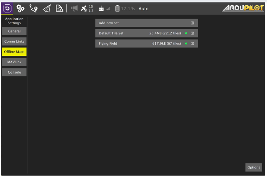Select the Comm Links tab
Viewport: 267px width, 176px height.
[x=14, y=42]
